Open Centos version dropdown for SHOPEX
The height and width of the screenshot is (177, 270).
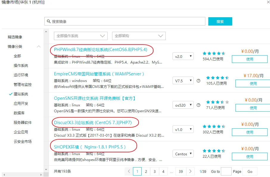(183, 154)
